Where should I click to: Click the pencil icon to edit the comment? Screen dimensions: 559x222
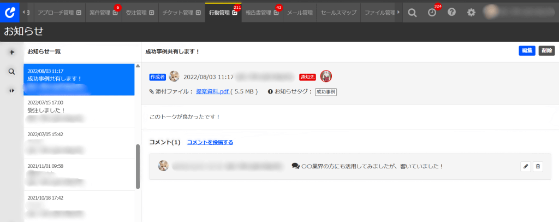click(x=526, y=166)
